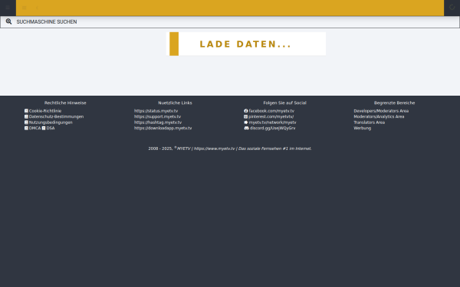Image resolution: width=460 pixels, height=287 pixels.
Task: Open the Translators Area link
Action: [x=369, y=122]
